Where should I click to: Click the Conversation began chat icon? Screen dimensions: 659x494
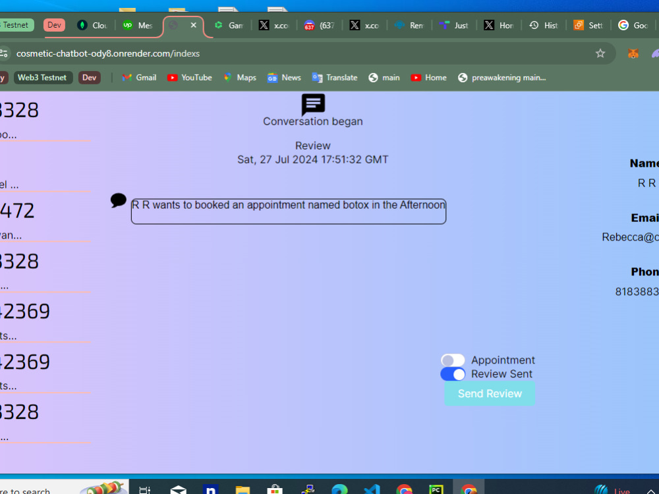click(313, 104)
